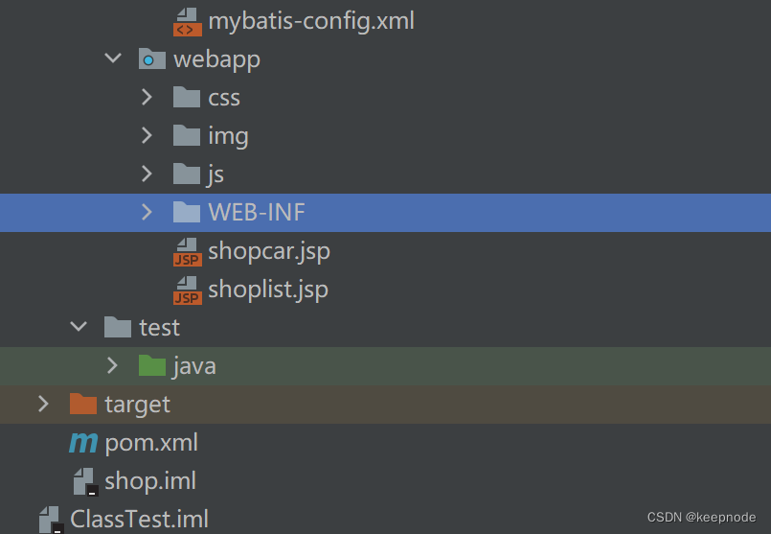Click the orange target folder icon

tap(83, 404)
